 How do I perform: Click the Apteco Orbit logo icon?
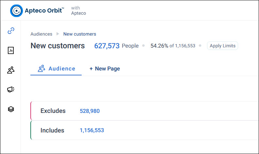tap(16, 11)
